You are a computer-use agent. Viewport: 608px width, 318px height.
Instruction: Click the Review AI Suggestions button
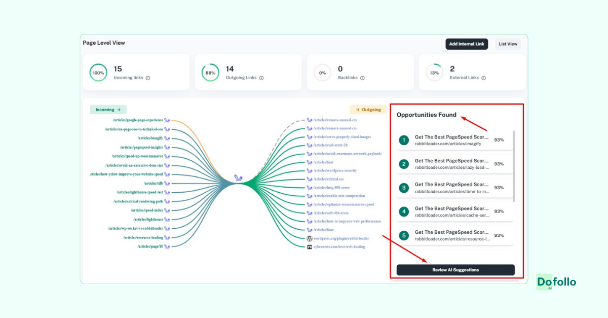[x=455, y=270]
